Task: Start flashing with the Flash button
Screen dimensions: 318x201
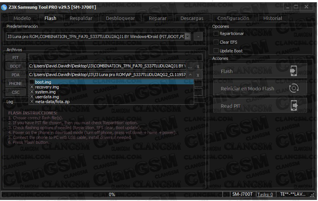Action: pos(260,71)
